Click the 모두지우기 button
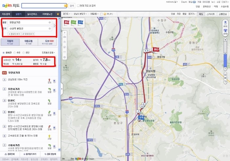The image size is (230, 161). coord(28,34)
